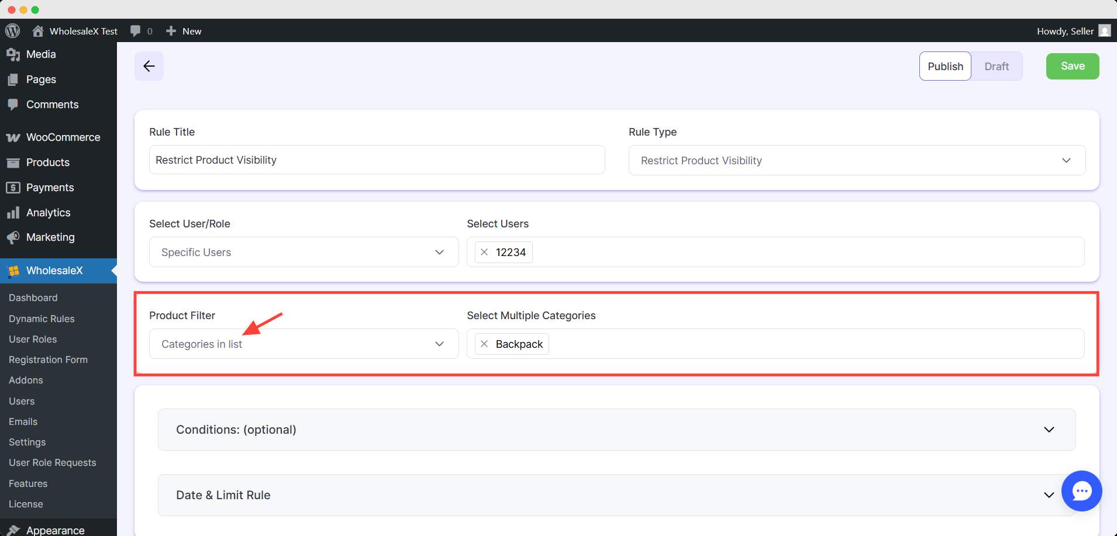The height and width of the screenshot is (536, 1117).
Task: Open the Rule Type dropdown
Action: click(x=857, y=160)
